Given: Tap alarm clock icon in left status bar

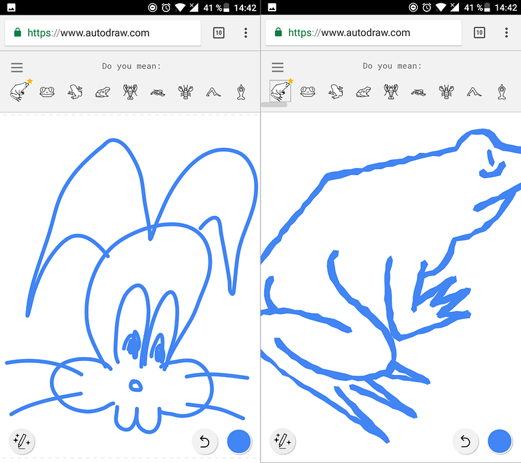Looking at the screenshot, I should 166,7.
